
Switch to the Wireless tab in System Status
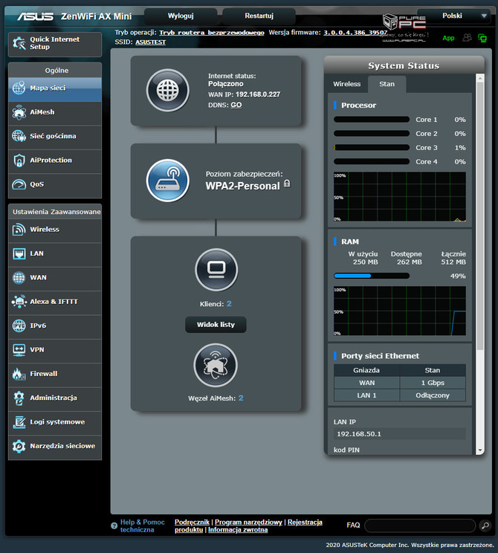tap(346, 84)
